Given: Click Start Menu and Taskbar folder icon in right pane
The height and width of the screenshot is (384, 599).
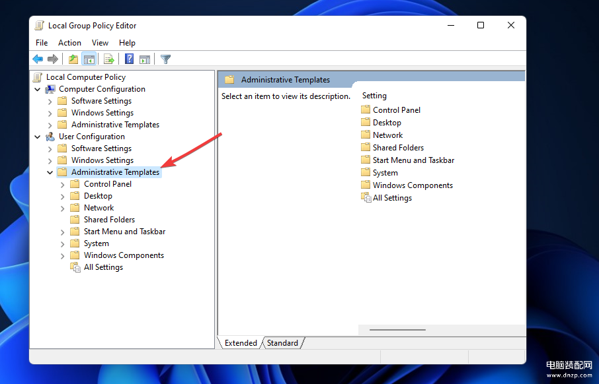Looking at the screenshot, I should 366,160.
